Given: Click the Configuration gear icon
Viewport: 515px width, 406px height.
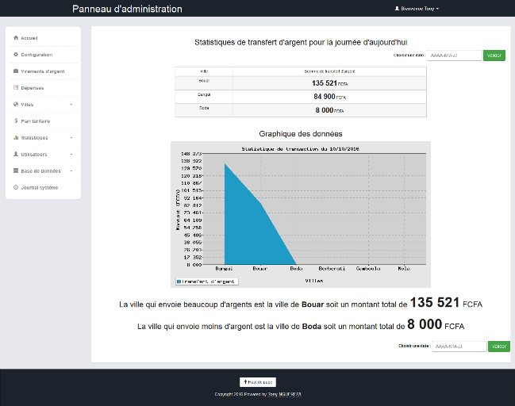Looking at the screenshot, I should tap(16, 55).
